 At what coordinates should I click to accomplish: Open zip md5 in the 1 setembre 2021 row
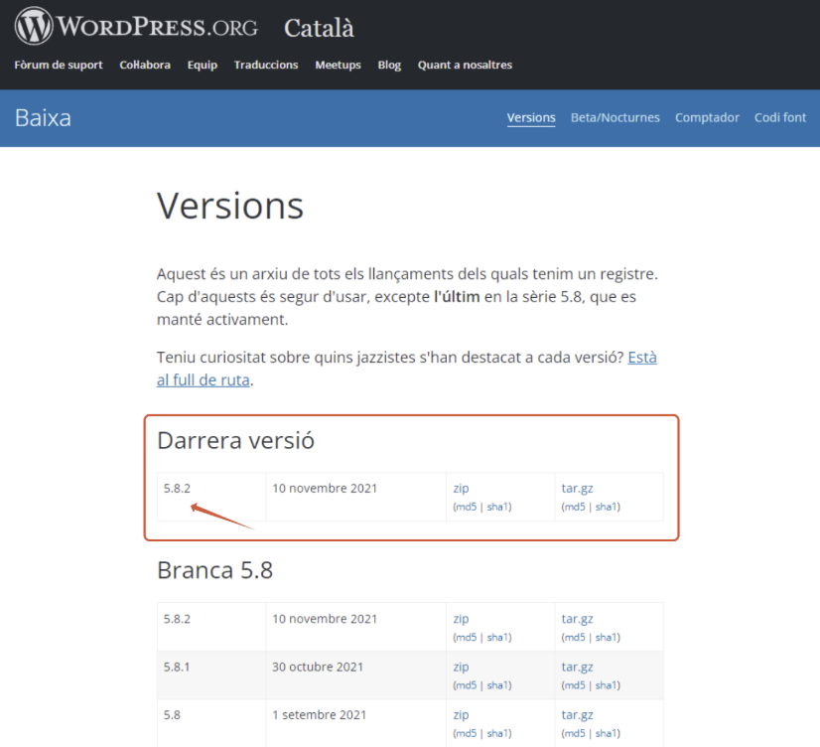point(466,733)
